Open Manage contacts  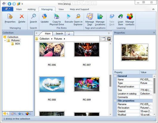pos(130,20)
